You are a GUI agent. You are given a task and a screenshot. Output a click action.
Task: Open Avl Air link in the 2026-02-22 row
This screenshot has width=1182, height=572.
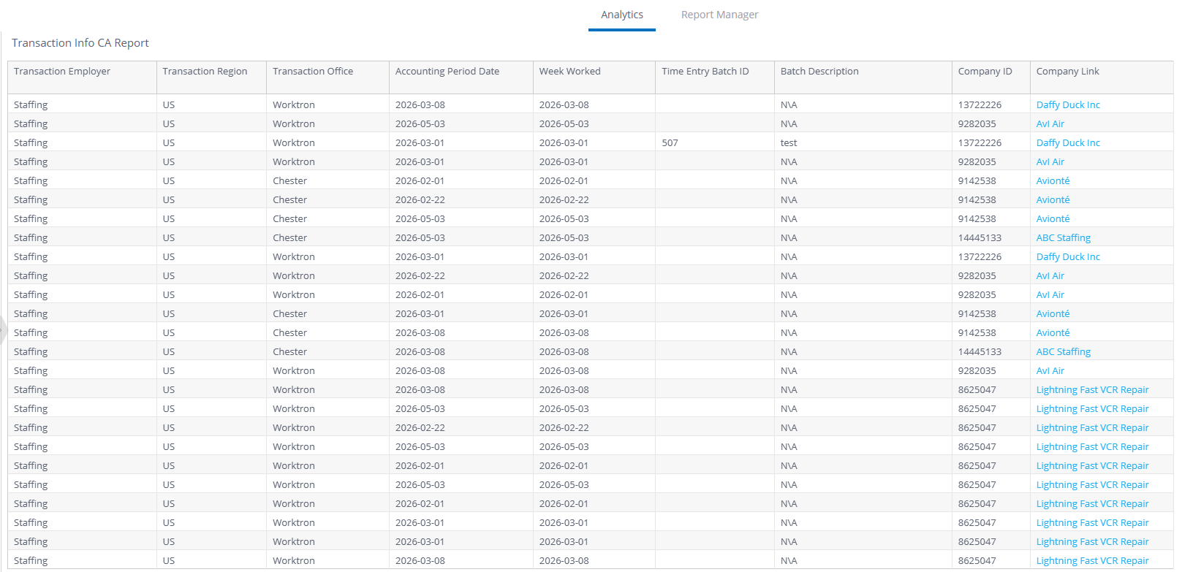1050,275
